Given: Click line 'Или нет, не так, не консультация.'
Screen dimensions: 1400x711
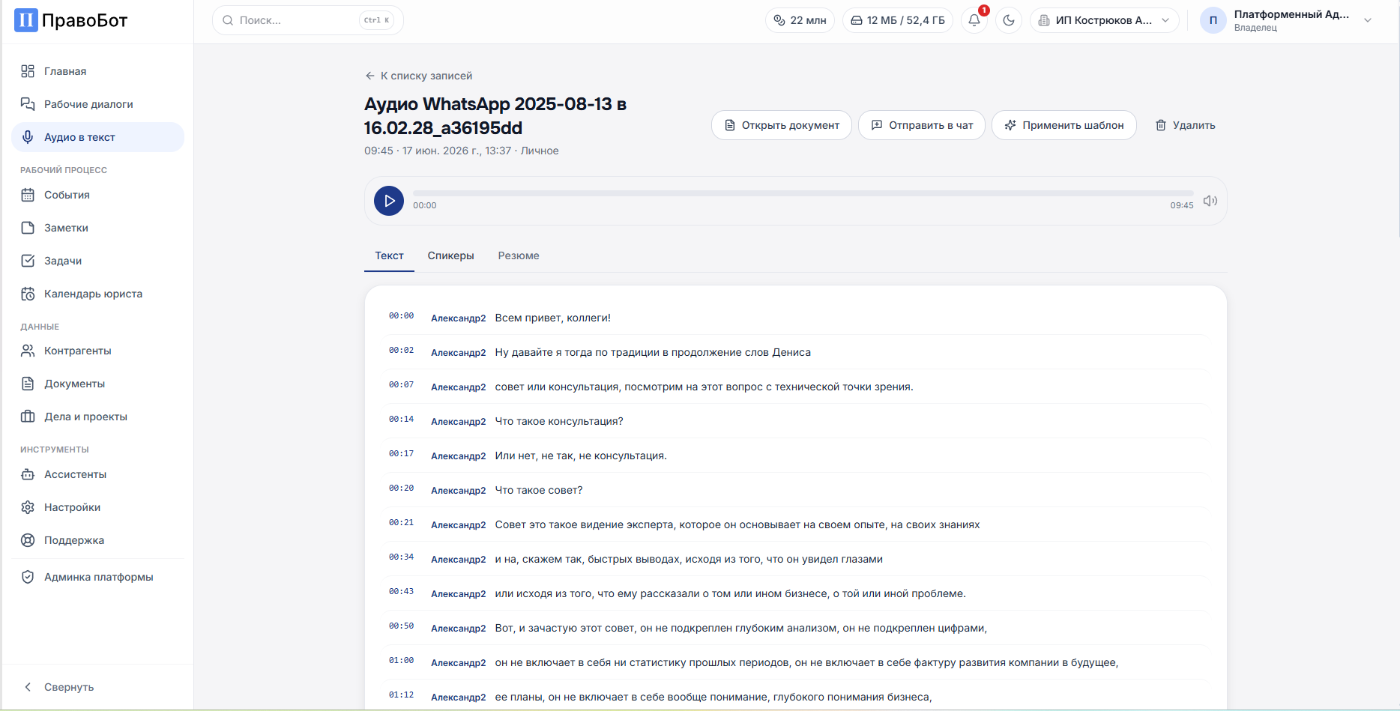Looking at the screenshot, I should click(x=581, y=456).
